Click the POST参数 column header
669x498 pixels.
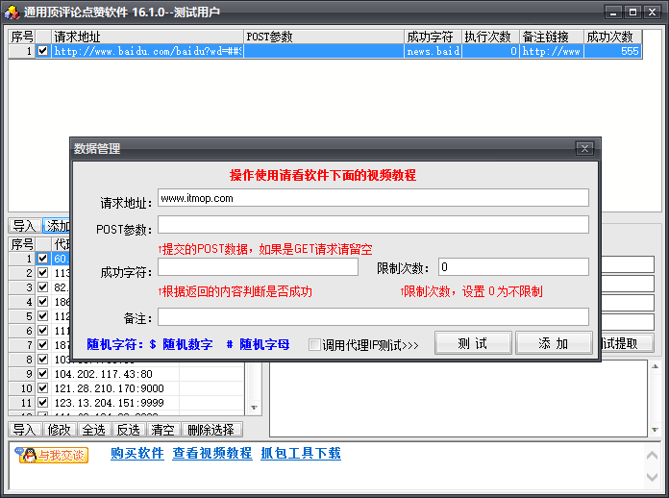324,37
